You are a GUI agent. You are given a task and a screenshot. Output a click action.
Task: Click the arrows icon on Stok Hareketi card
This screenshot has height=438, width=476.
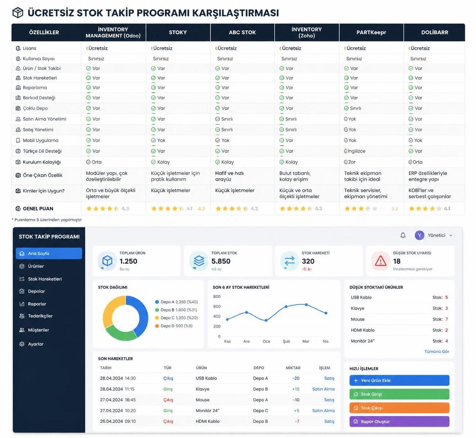pyautogui.click(x=290, y=261)
